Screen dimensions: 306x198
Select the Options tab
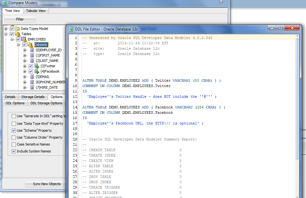pyautogui.click(x=57, y=97)
